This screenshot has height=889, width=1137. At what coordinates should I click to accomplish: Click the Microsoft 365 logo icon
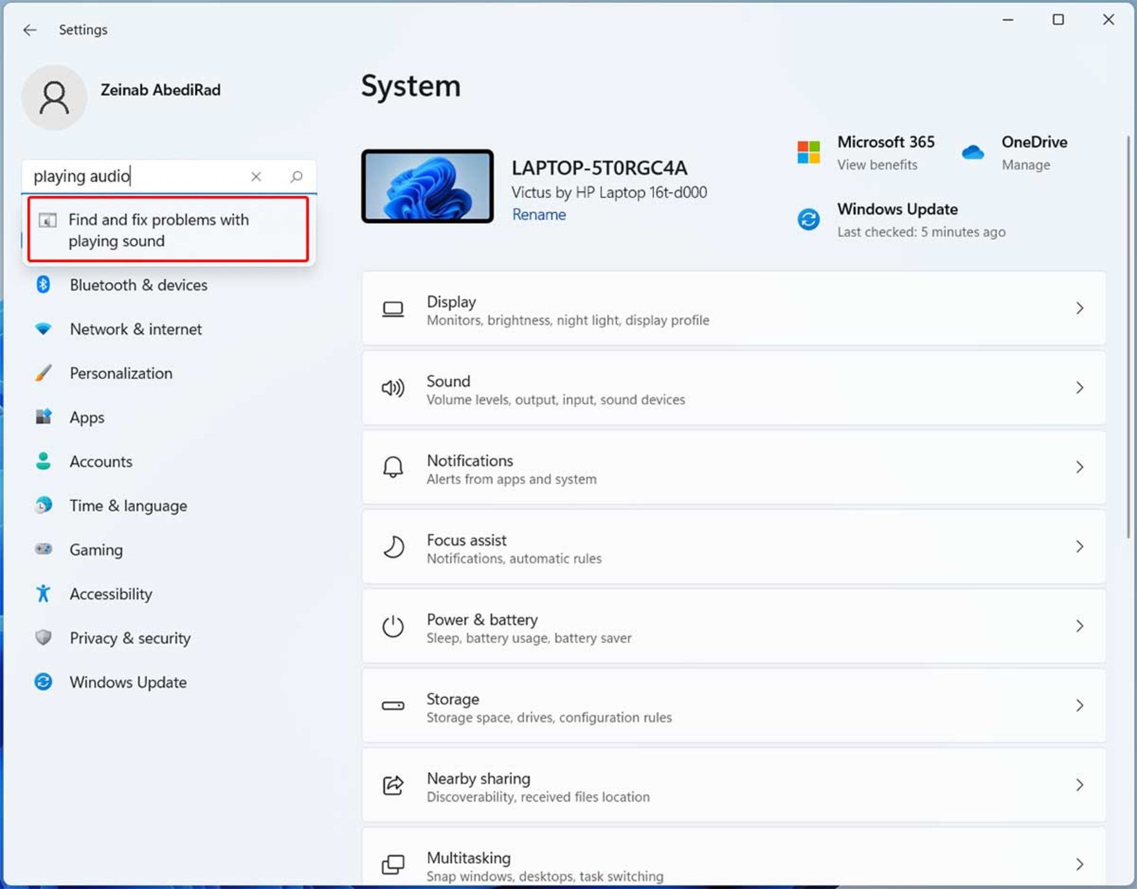coord(808,152)
